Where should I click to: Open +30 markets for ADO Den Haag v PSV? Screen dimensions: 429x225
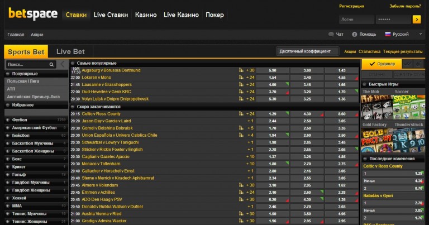250,199
